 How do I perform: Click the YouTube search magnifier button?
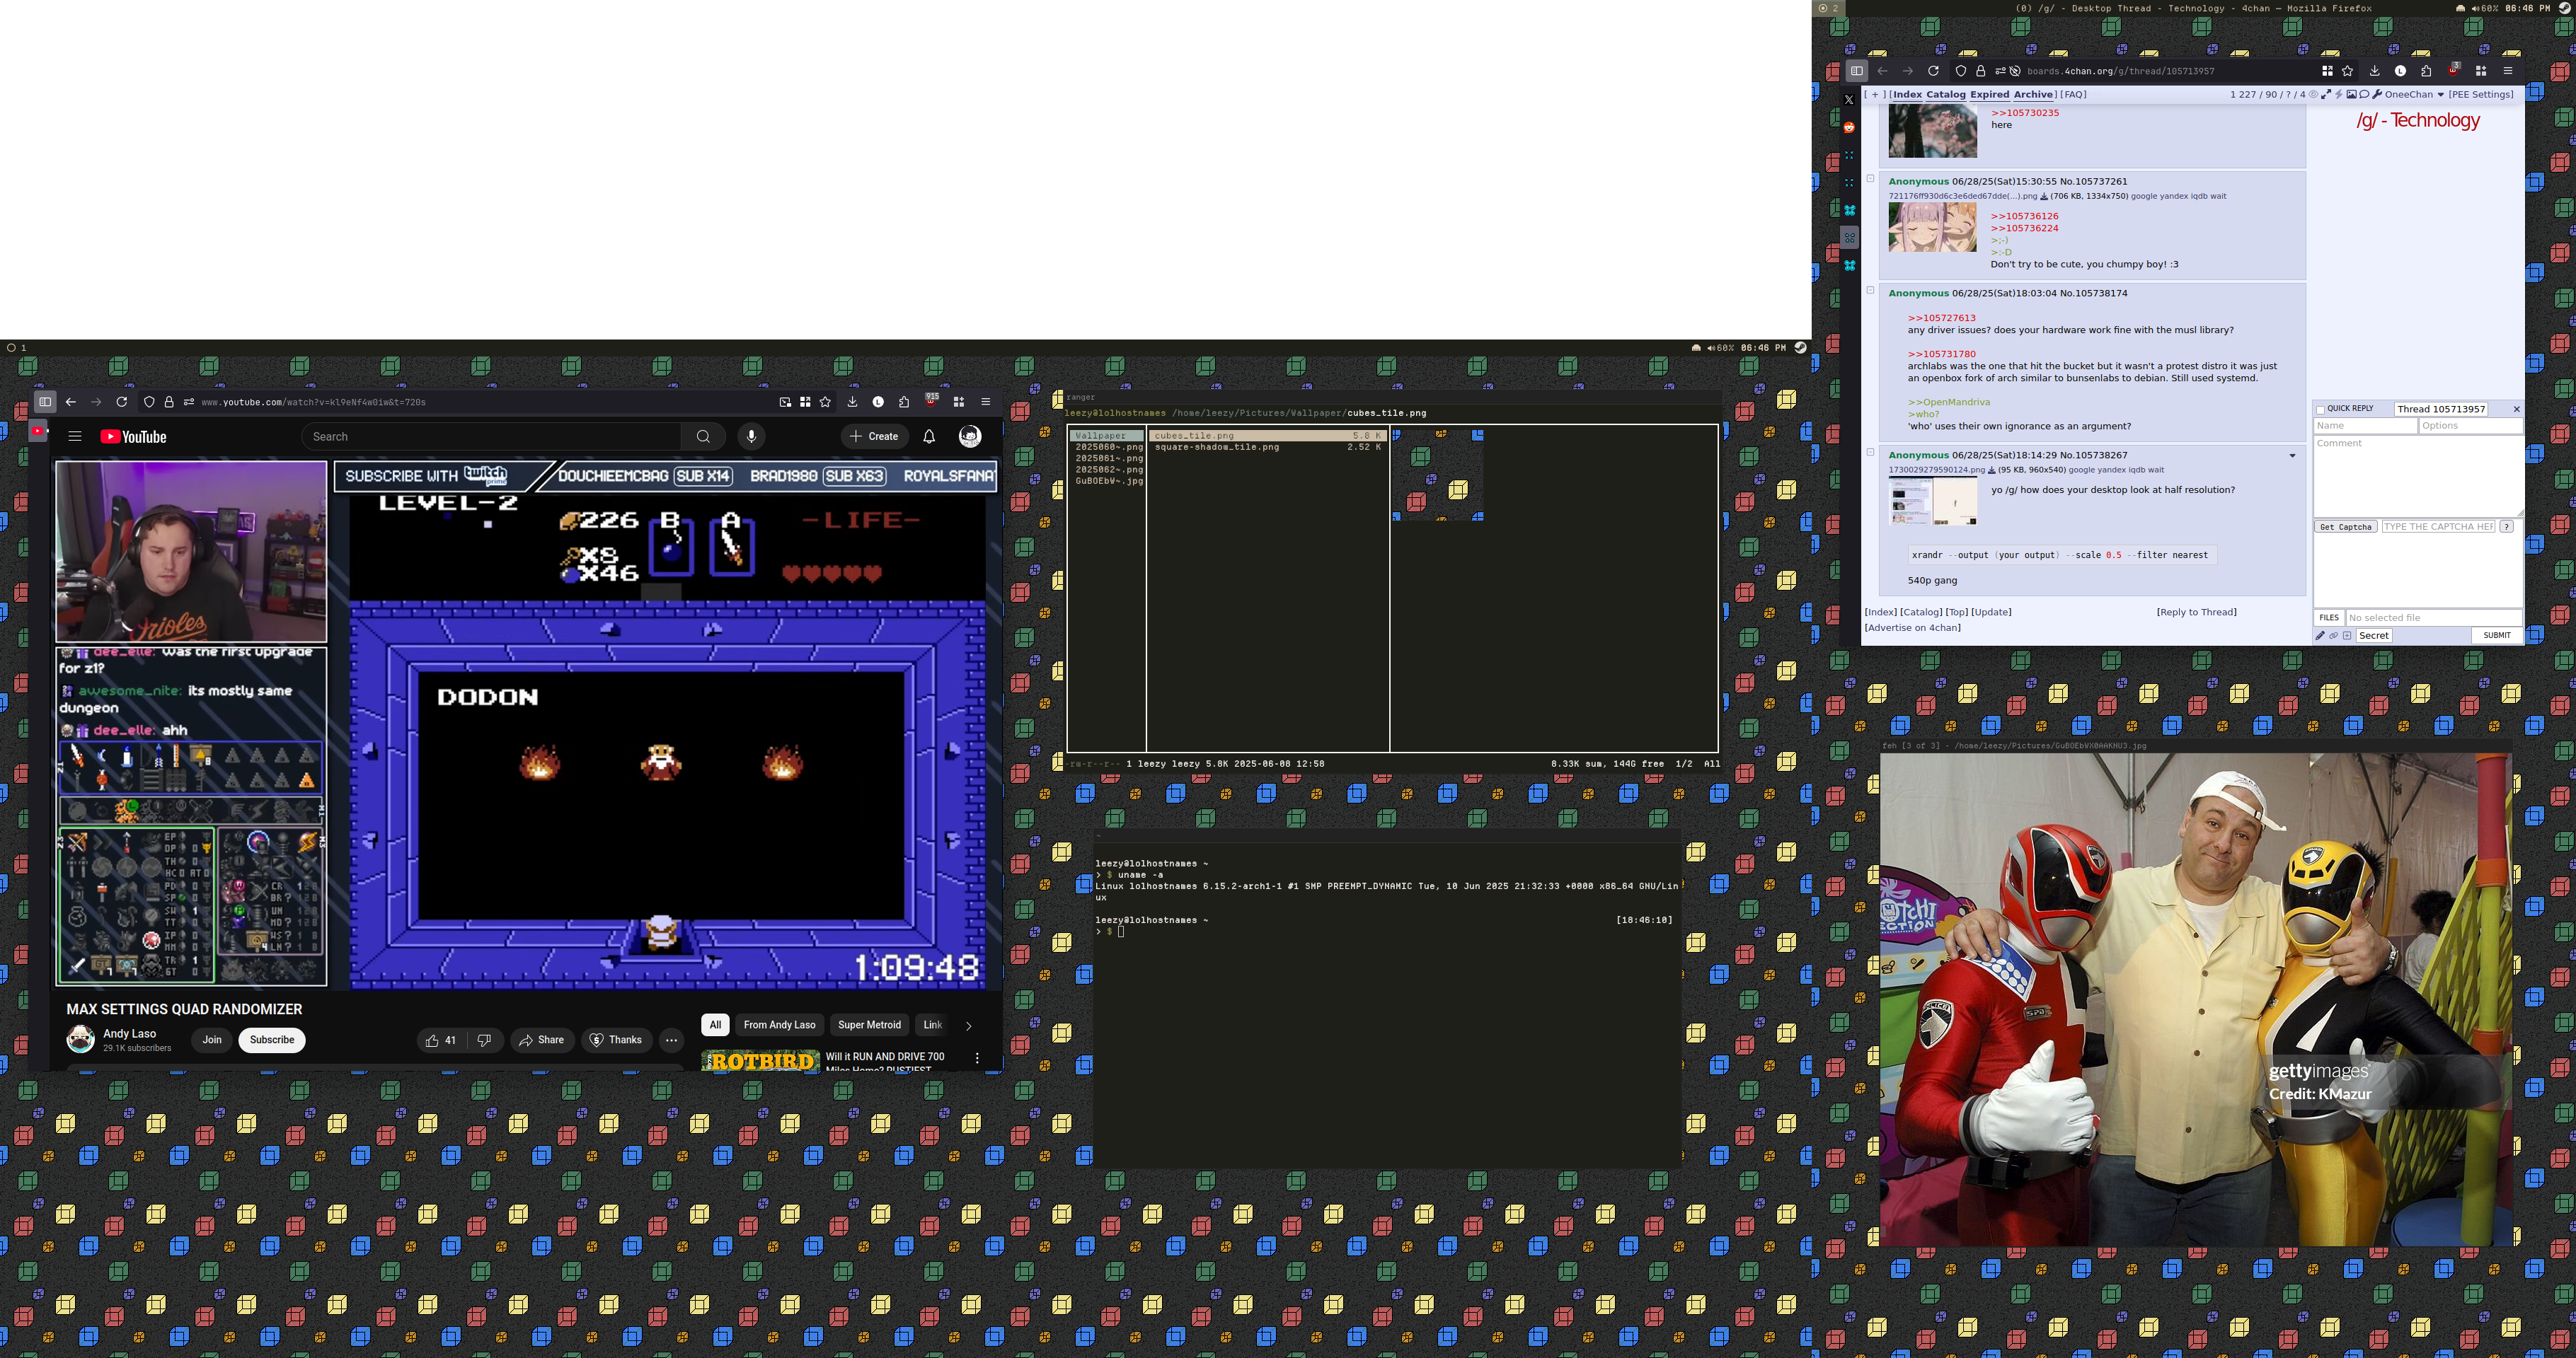coord(703,436)
